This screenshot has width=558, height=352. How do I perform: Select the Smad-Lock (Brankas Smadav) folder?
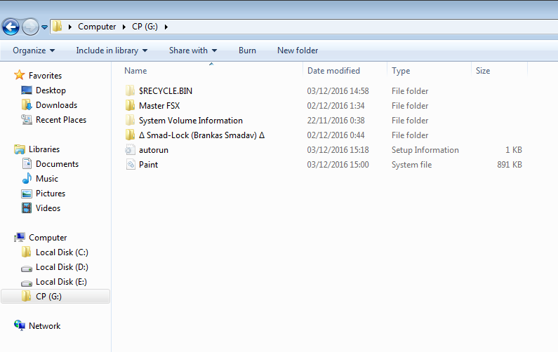201,135
